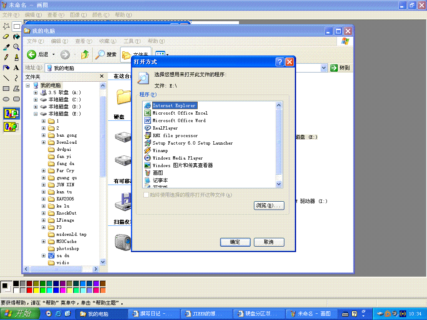The width and height of the screenshot is (427, 320).
Task: Choose the Curve tool in Paint
Action: pyautogui.click(x=17, y=78)
